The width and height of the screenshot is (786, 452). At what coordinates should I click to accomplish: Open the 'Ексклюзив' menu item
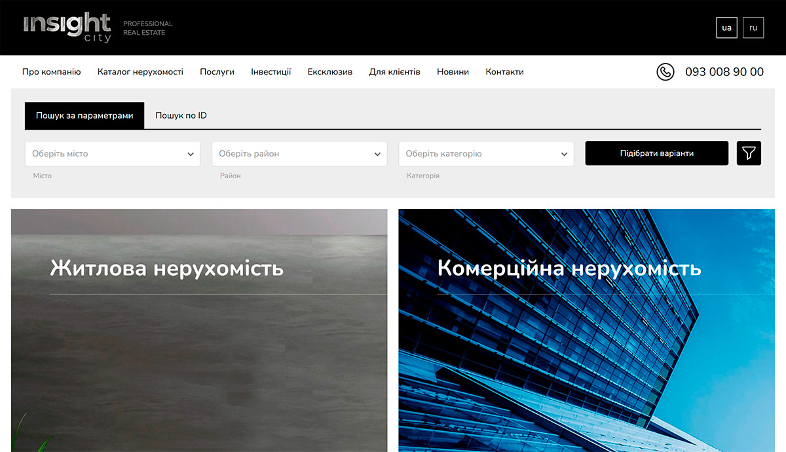330,72
